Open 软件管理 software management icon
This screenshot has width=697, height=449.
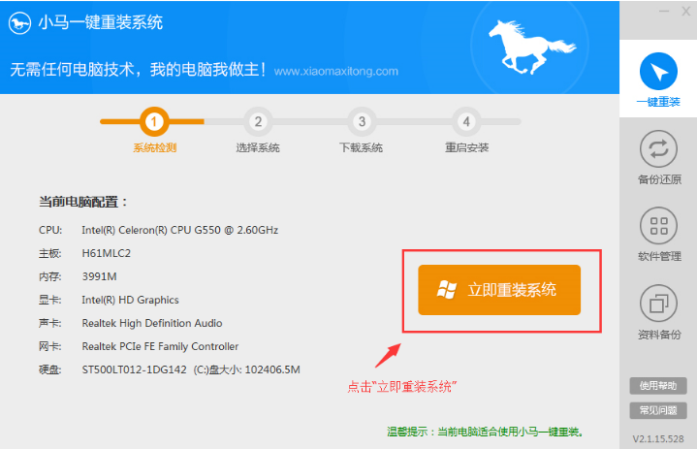point(658,226)
